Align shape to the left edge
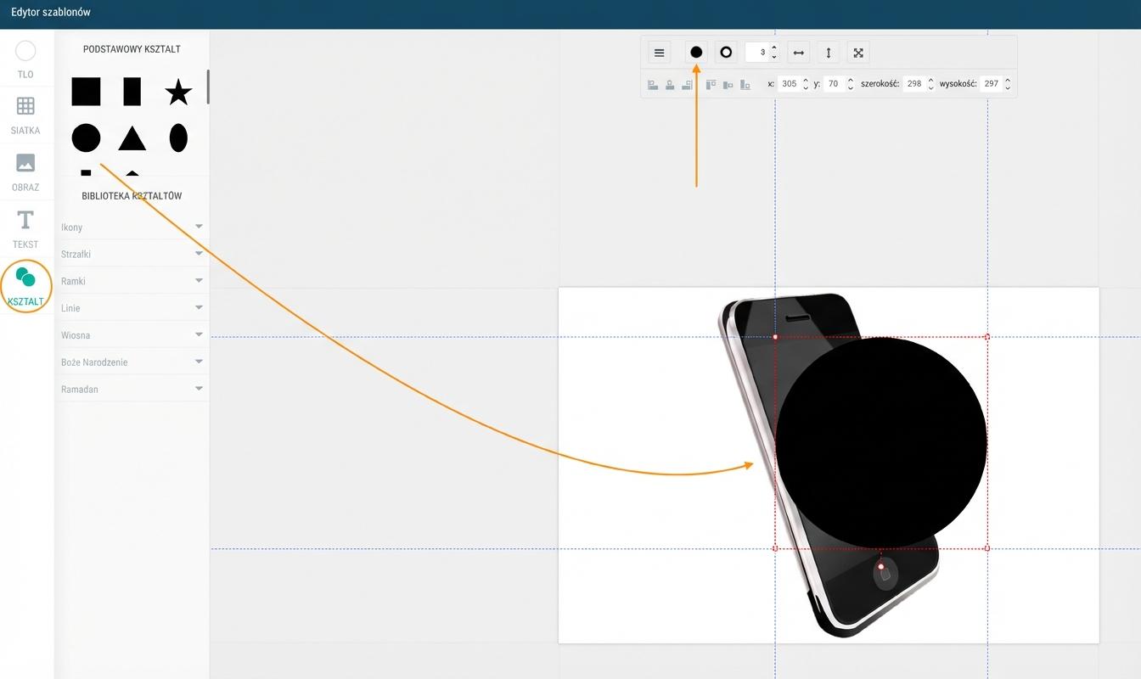The height and width of the screenshot is (679, 1141). tap(653, 84)
